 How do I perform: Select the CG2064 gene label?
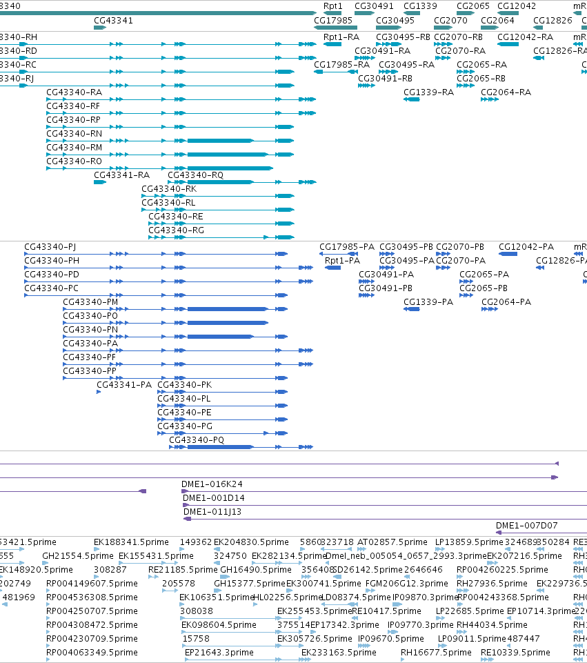(x=497, y=21)
